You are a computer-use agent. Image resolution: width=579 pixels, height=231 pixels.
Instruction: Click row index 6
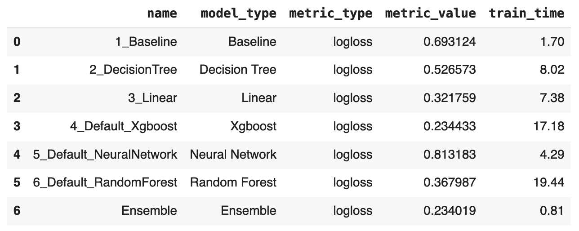click(x=17, y=211)
